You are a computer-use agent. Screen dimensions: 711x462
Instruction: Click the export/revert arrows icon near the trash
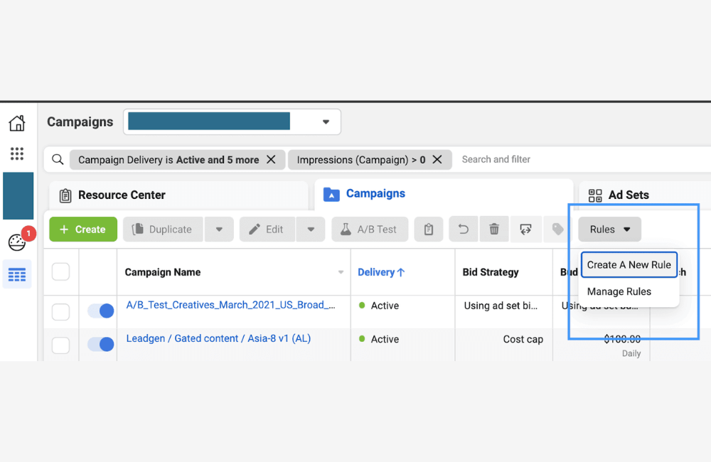[x=525, y=229]
